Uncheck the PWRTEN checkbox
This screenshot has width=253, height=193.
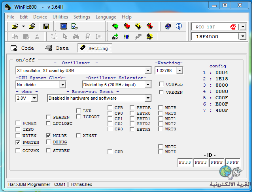pos(18,142)
